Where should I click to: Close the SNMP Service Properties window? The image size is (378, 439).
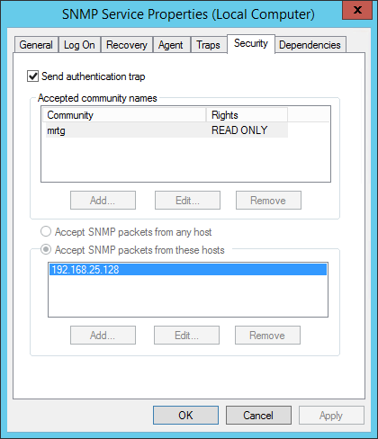click(357, 10)
